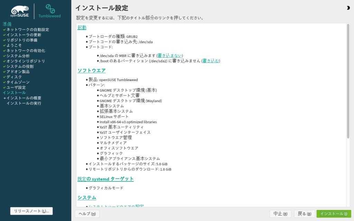Screen dimensions: 354x221
Task: Open the ヘルプ help button
Action: pos(87,214)
